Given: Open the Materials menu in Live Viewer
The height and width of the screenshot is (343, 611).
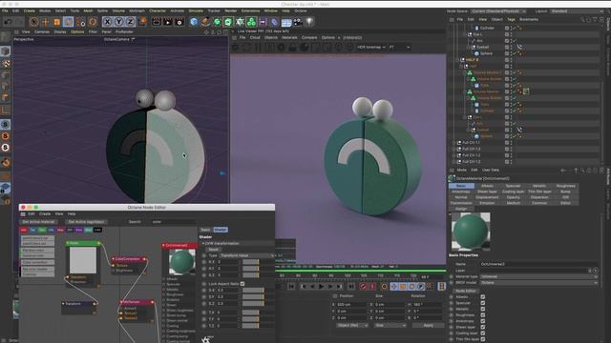Looking at the screenshot, I should pyautogui.click(x=289, y=38).
